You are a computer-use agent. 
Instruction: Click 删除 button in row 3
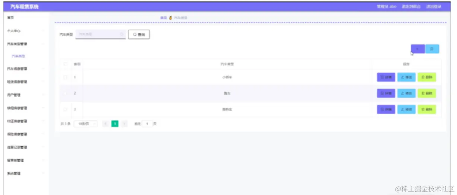pyautogui.click(x=427, y=109)
